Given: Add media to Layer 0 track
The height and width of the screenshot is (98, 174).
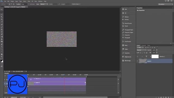Looking at the screenshot, I should (x=118, y=84).
